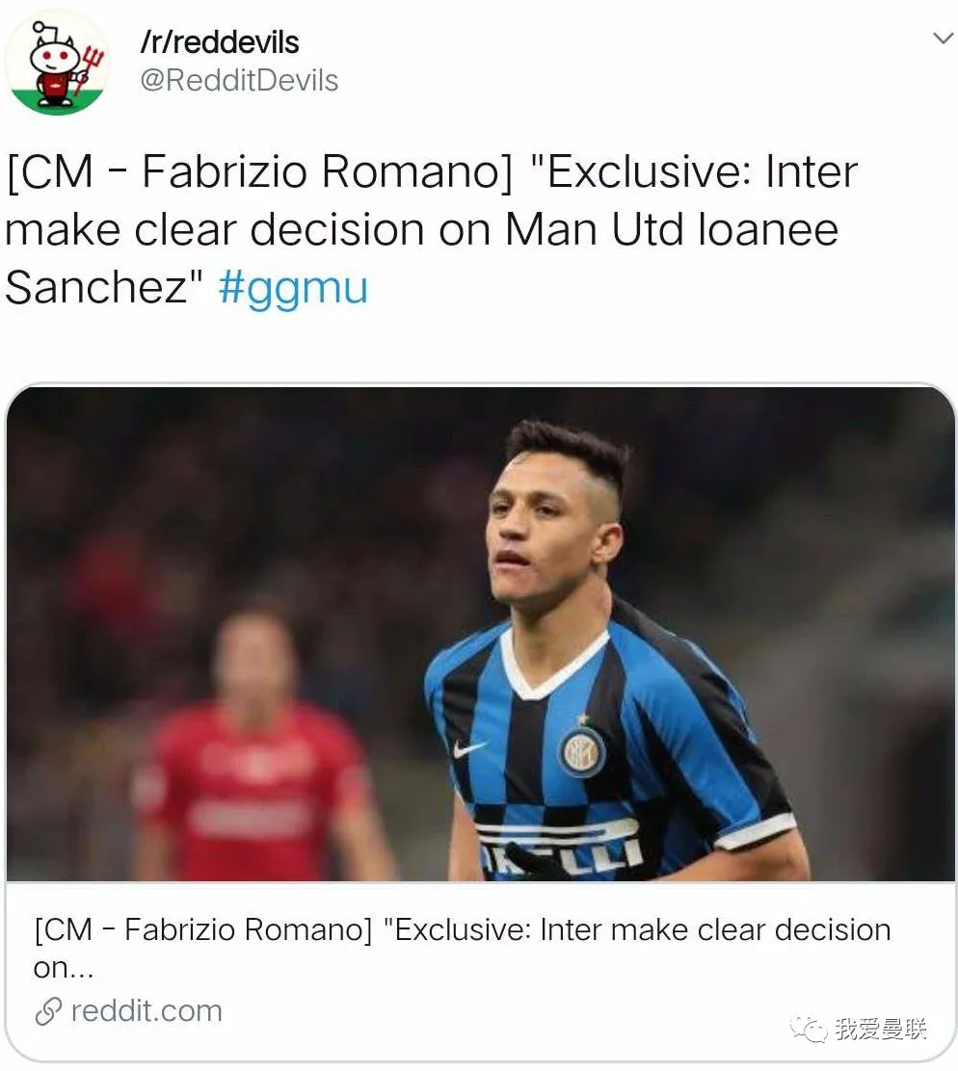
Task: Click the Inter crest on the jersey
Action: pos(582,750)
